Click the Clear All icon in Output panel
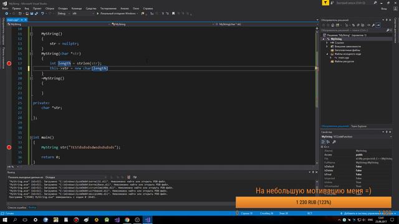The image size is (399, 224). [x=129, y=177]
